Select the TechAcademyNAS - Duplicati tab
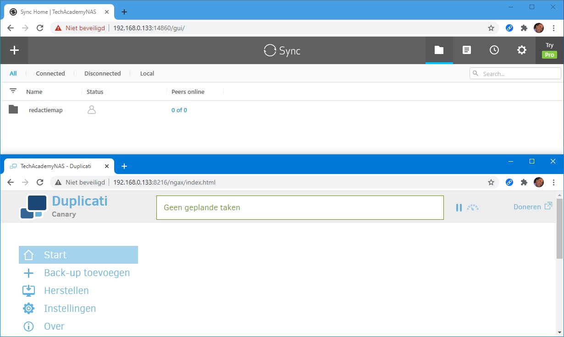The image size is (564, 337). click(x=60, y=166)
